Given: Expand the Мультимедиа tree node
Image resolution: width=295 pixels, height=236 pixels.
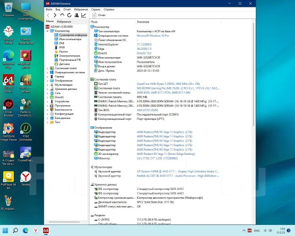Looking at the screenshot, I should tap(47, 85).
